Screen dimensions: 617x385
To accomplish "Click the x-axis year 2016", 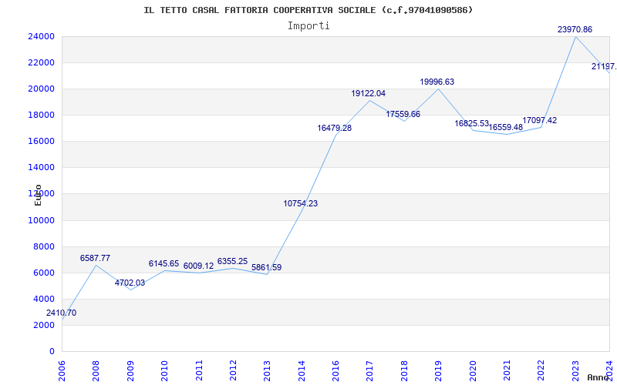I will (x=335, y=370).
